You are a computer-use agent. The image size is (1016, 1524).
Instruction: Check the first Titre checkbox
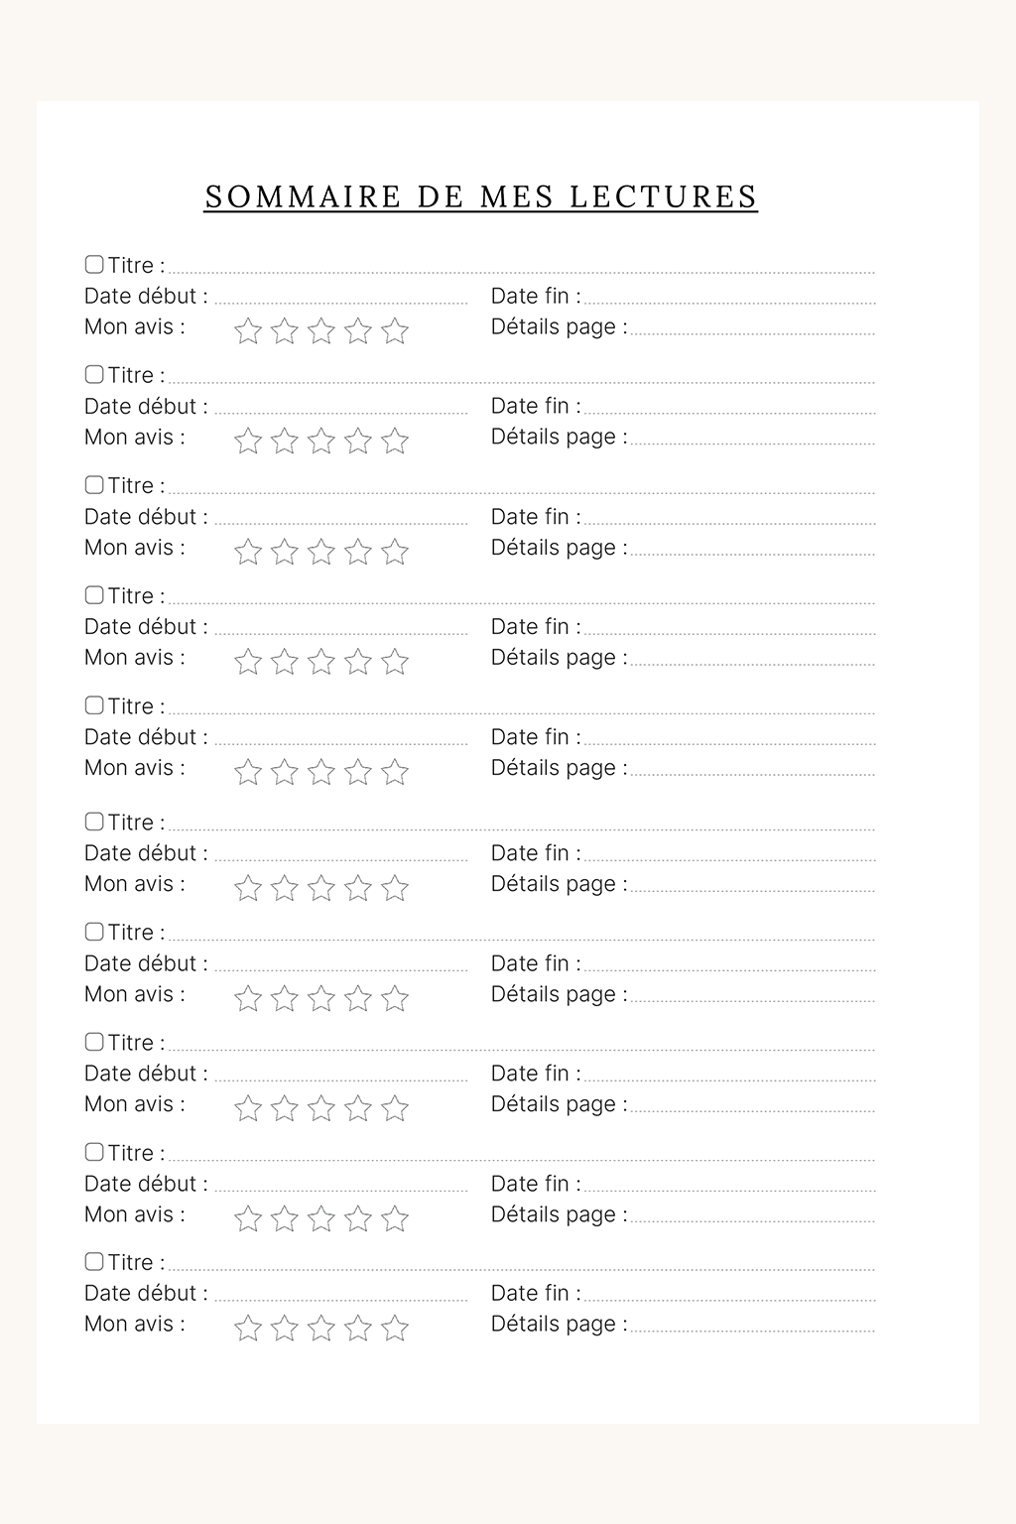tap(94, 264)
